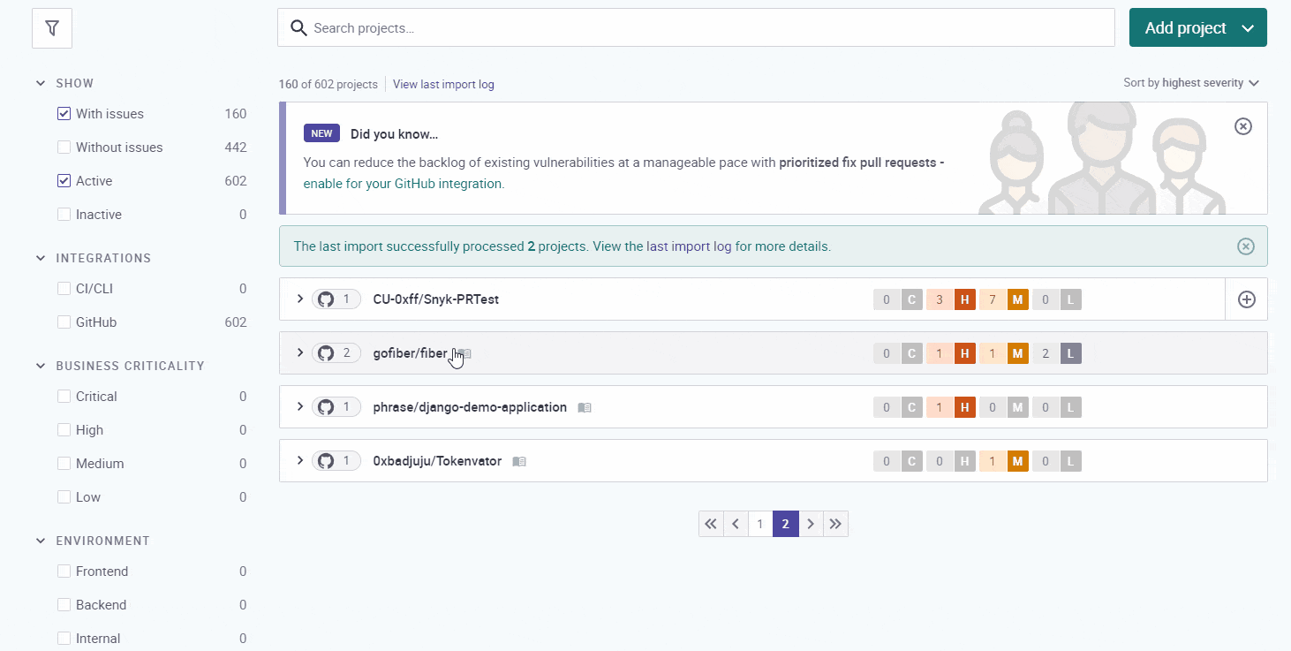Click Medium severity badge for 0xbadjuju/Tokenvator
This screenshot has height=651, width=1291.
pyautogui.click(x=1003, y=461)
